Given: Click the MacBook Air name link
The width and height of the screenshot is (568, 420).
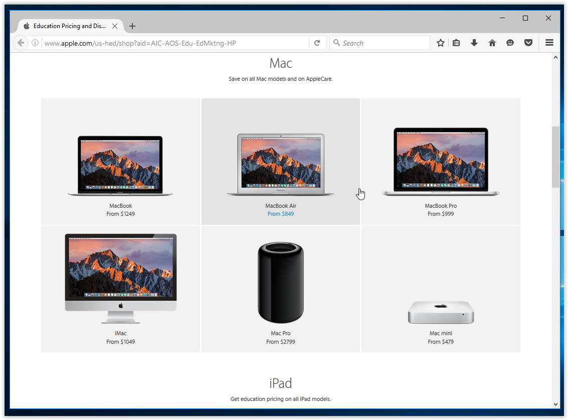Looking at the screenshot, I should 281,206.
